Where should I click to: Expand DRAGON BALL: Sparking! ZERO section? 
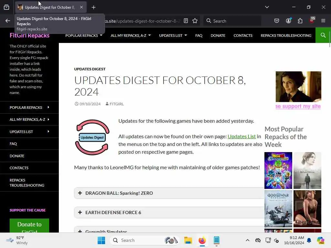pyautogui.click(x=169, y=193)
